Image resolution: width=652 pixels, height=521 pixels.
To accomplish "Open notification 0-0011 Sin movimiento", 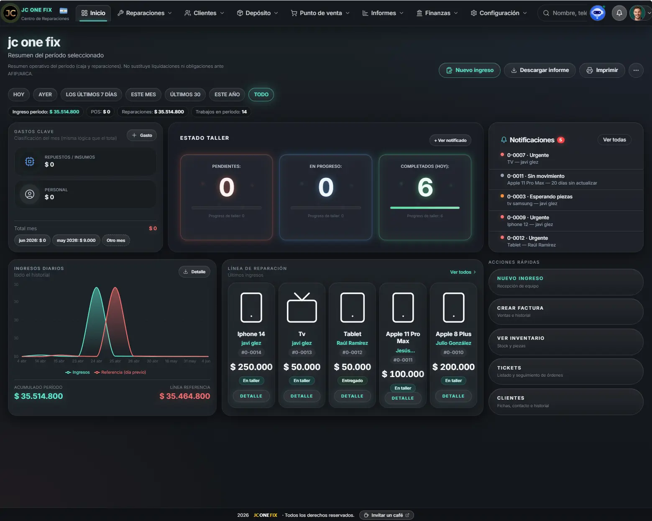I will [566, 180].
